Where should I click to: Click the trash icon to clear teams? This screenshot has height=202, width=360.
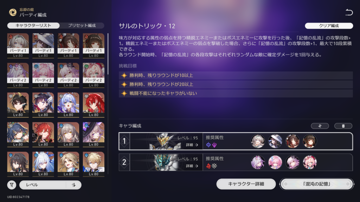pyautogui.click(x=343, y=126)
